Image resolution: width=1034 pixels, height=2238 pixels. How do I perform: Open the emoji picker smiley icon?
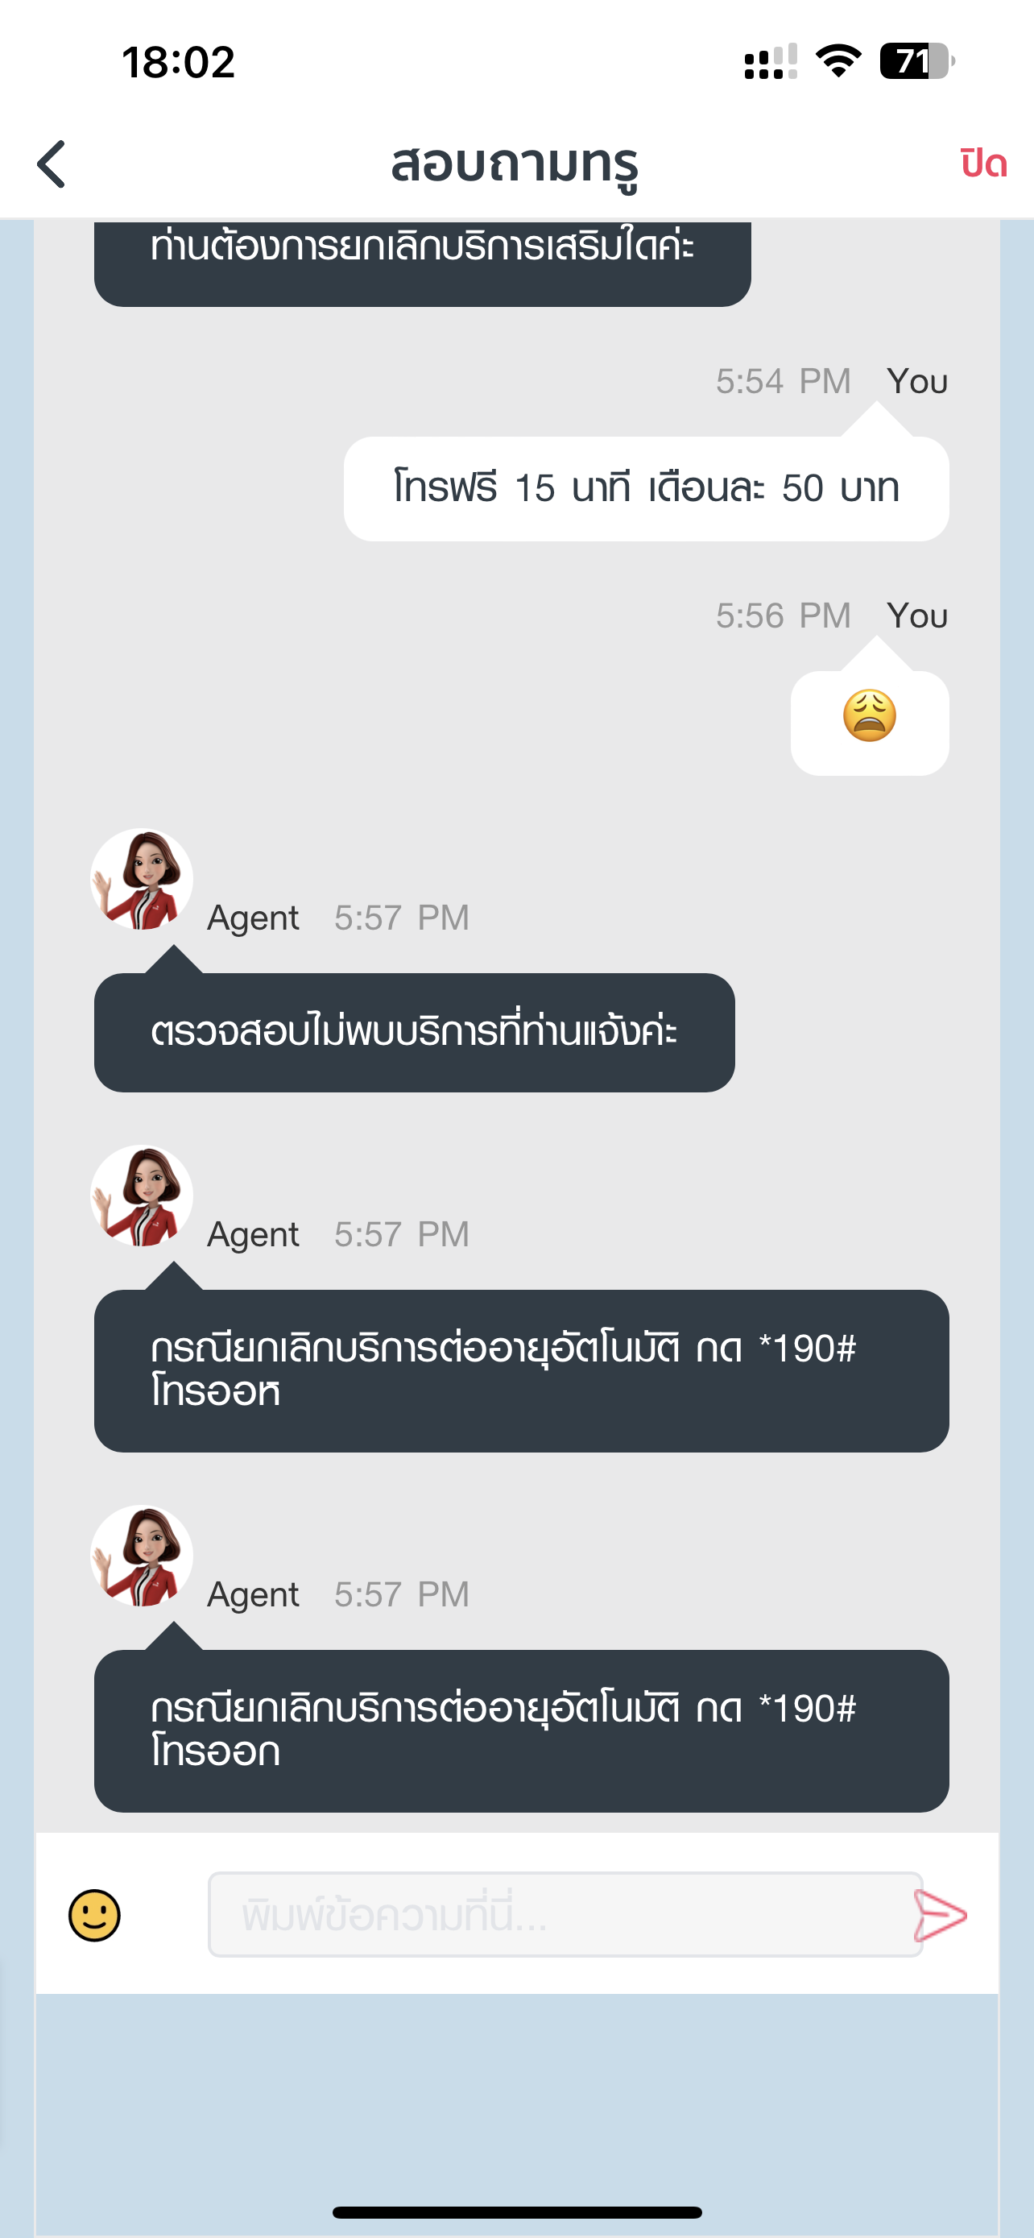pyautogui.click(x=95, y=1915)
